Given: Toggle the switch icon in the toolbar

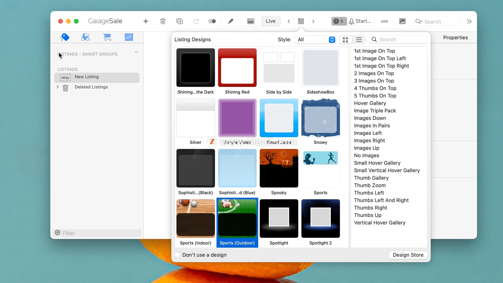Looking at the screenshot, I should click(x=212, y=21).
